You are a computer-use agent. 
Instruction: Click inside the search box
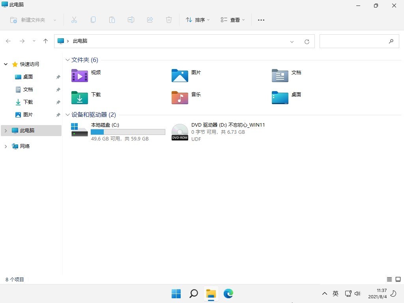click(355, 41)
